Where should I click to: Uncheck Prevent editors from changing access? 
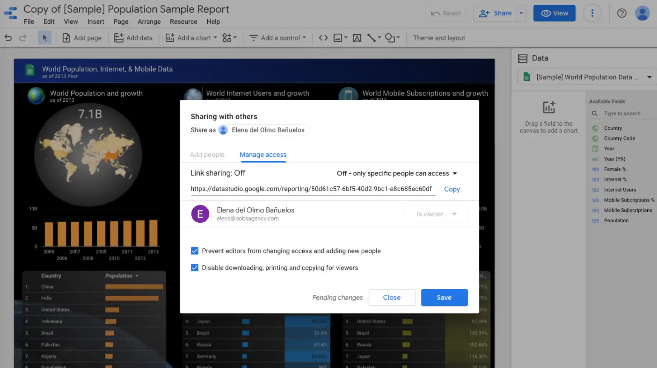[194, 251]
